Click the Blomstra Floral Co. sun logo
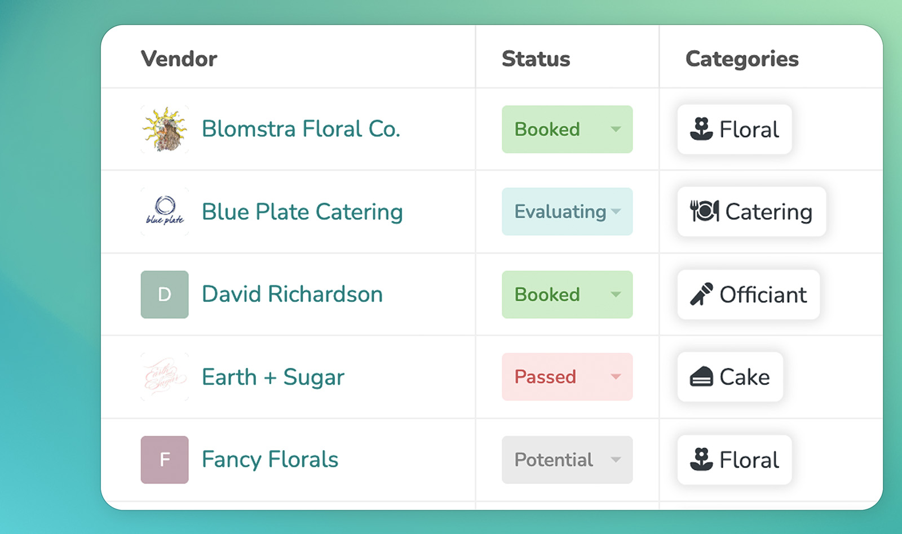The image size is (902, 534). pos(165,129)
